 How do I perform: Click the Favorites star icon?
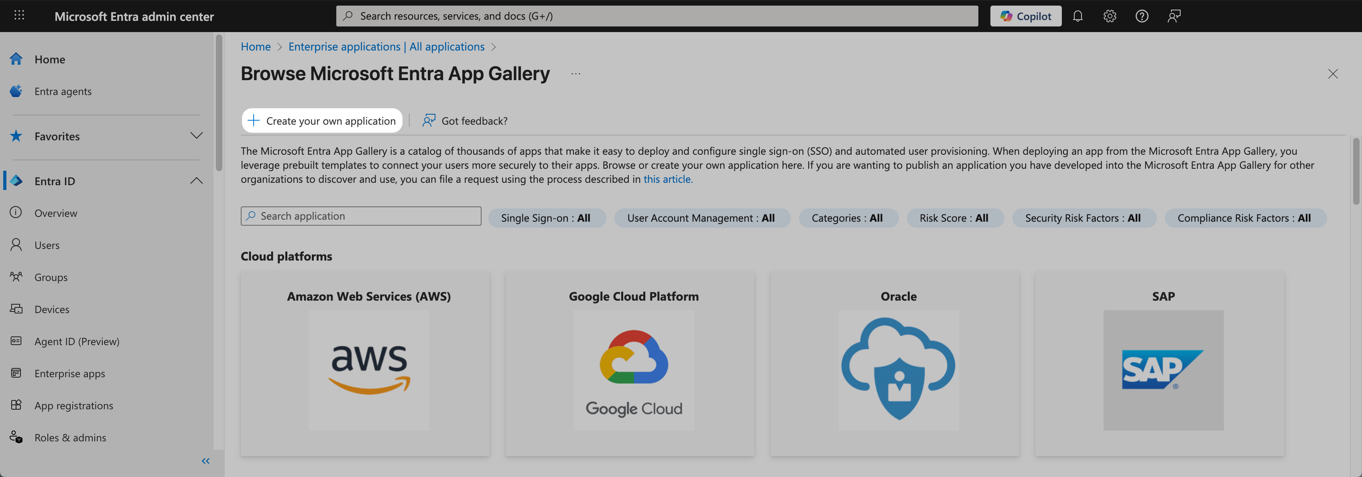(x=16, y=136)
